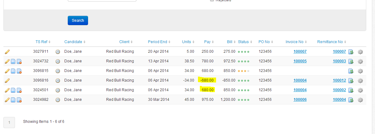Image resolution: width=375 pixels, height=134 pixels.
Task: Open invoice 100004 link in row 3096816
Action: [x=300, y=80]
